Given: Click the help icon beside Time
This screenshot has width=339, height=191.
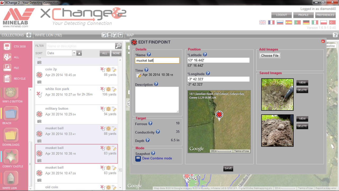Looking at the screenshot, I should [146, 70].
